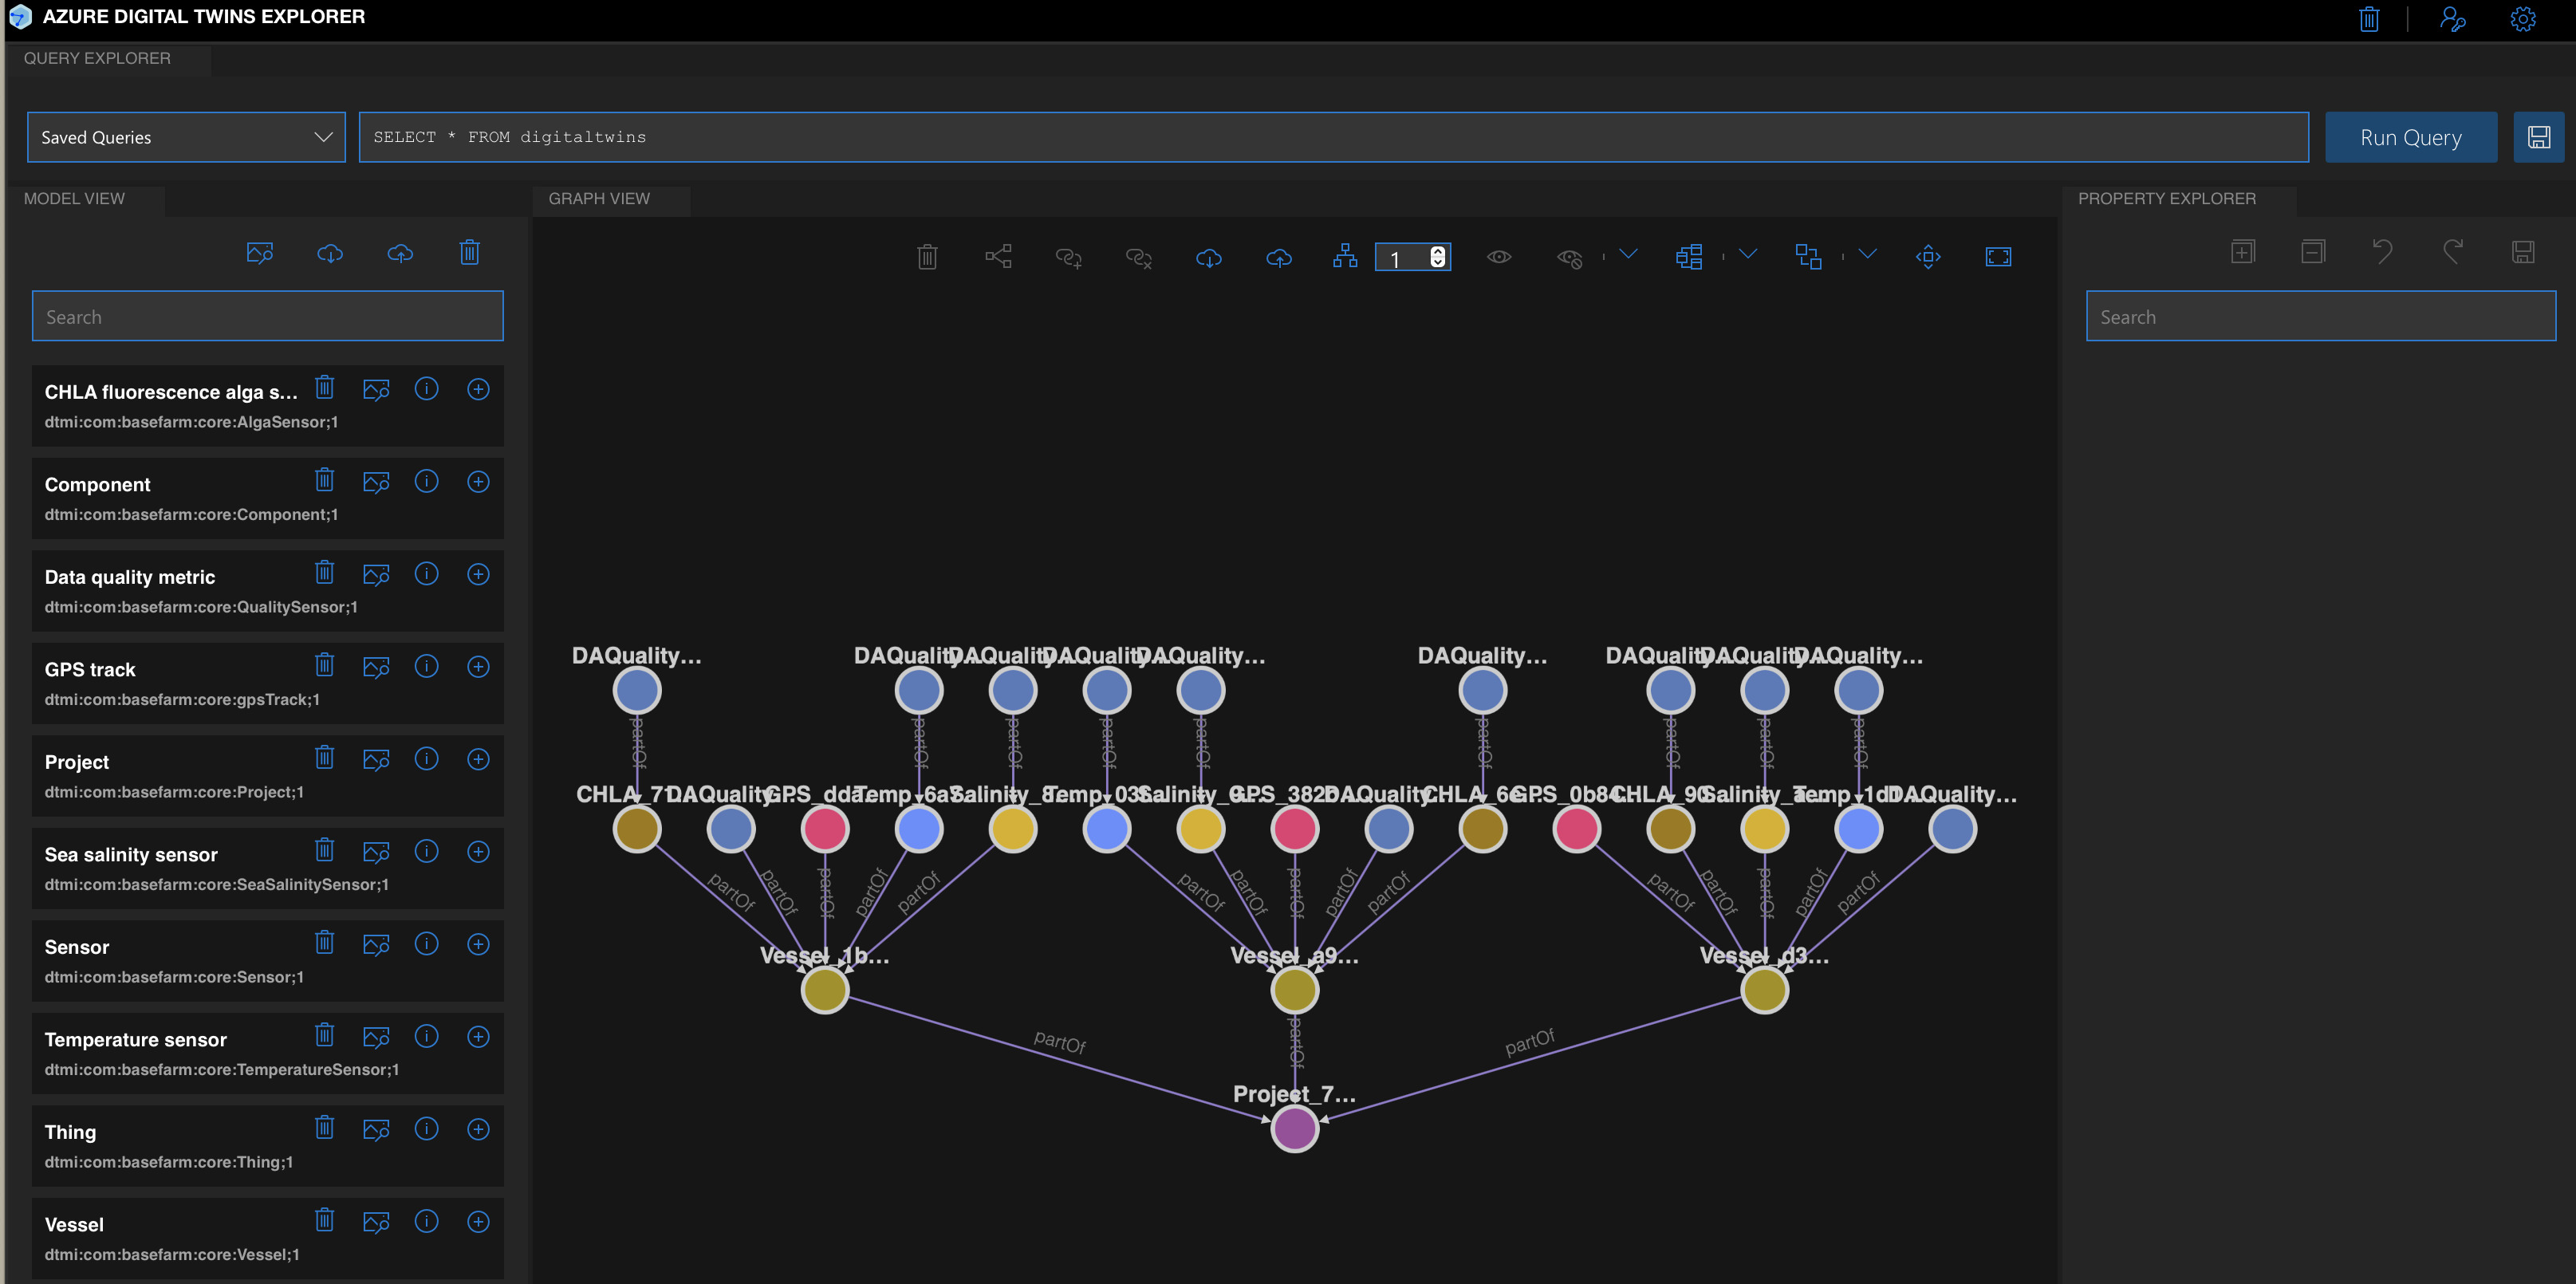Click the hide selected crossed-eye icon

pos(1569,259)
